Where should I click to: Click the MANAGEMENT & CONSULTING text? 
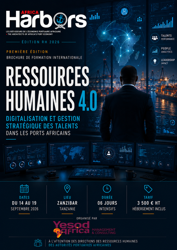104,231
